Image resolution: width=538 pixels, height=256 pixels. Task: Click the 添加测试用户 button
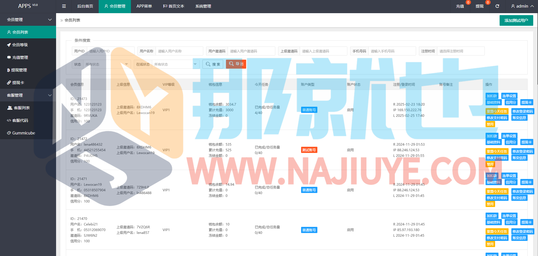[516, 20]
